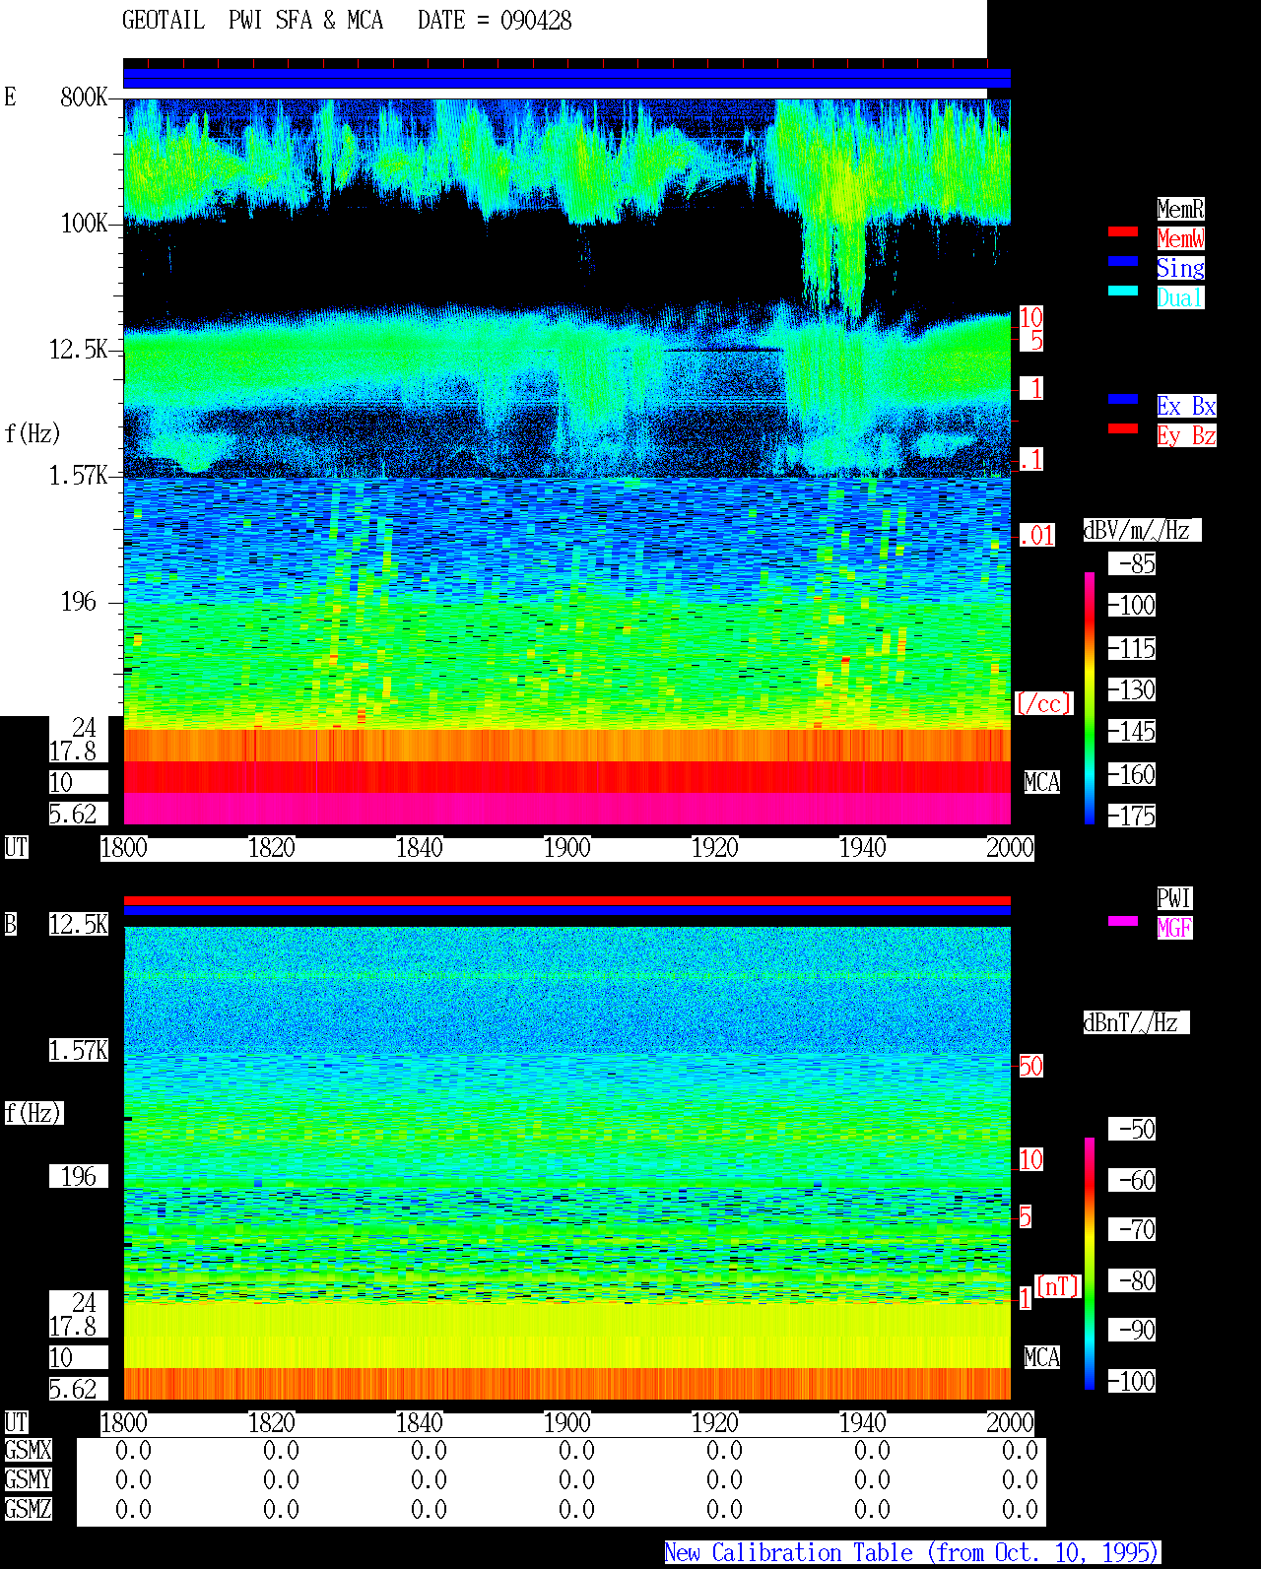Click the [/cc] density axis label
Viewport: 1261px width, 1569px height.
pos(1043,704)
